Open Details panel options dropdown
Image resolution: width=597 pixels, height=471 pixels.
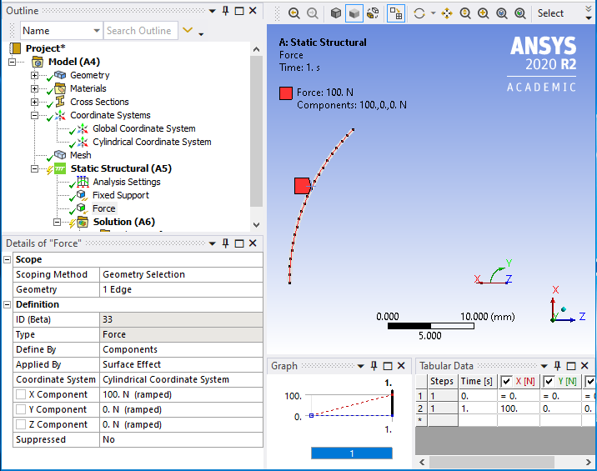click(212, 243)
